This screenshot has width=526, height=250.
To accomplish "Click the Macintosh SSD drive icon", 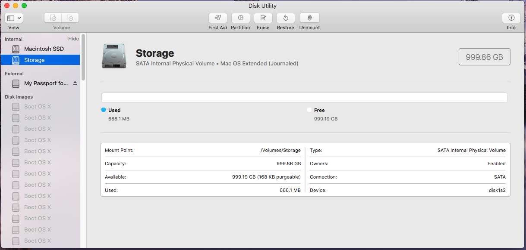I will point(16,49).
